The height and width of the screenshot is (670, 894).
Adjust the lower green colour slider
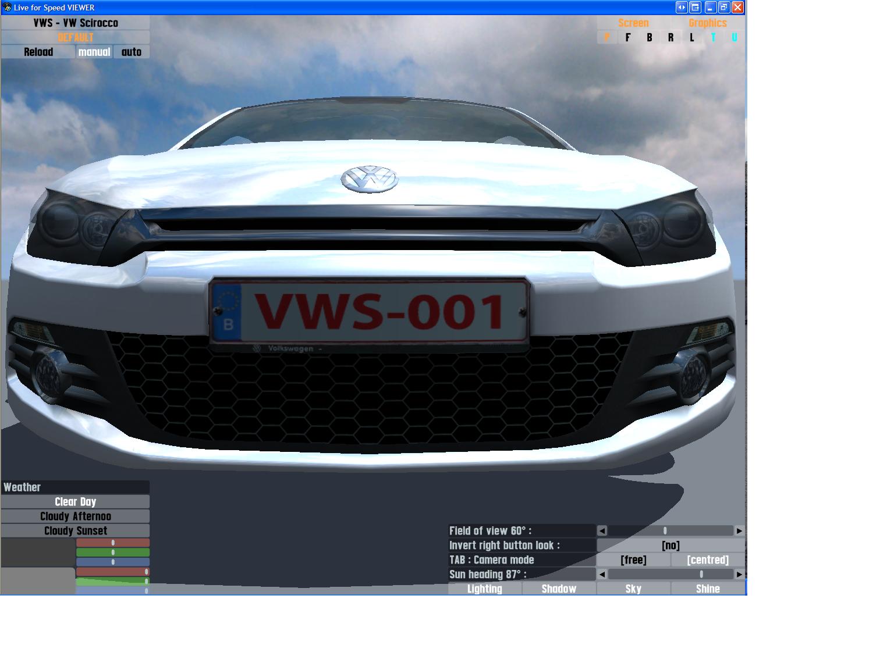(x=113, y=581)
